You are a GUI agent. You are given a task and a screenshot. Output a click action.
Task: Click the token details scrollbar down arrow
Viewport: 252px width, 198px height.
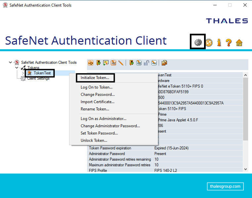tap(245, 169)
